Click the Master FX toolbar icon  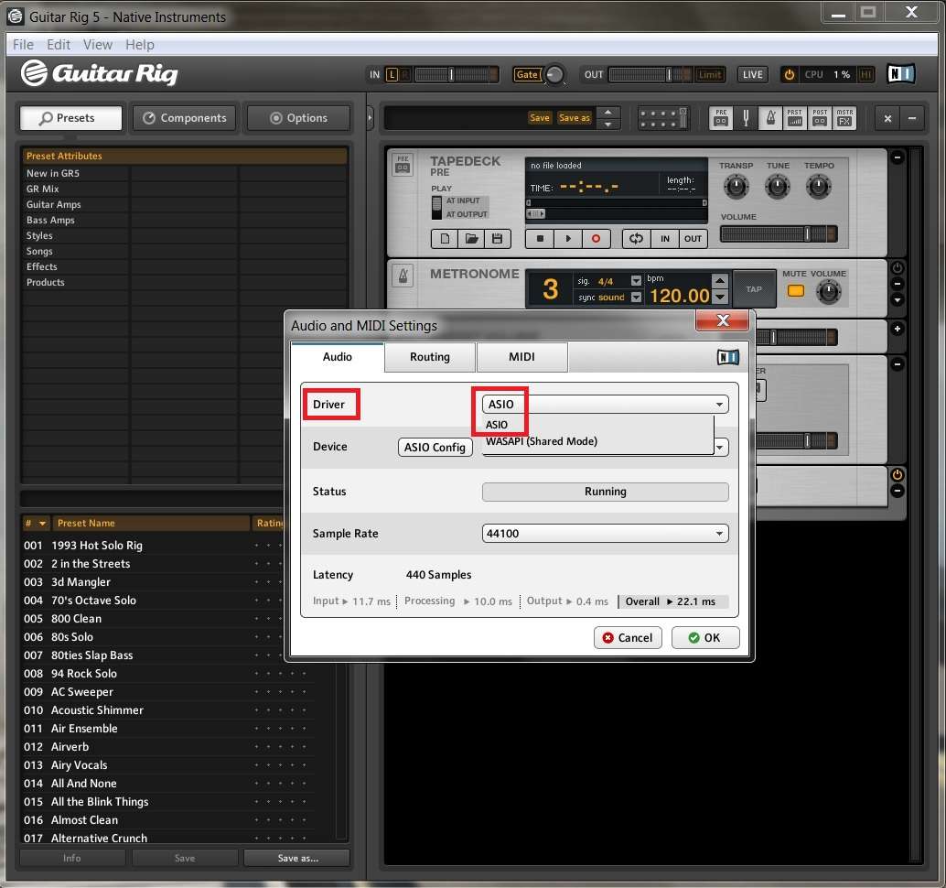click(844, 118)
